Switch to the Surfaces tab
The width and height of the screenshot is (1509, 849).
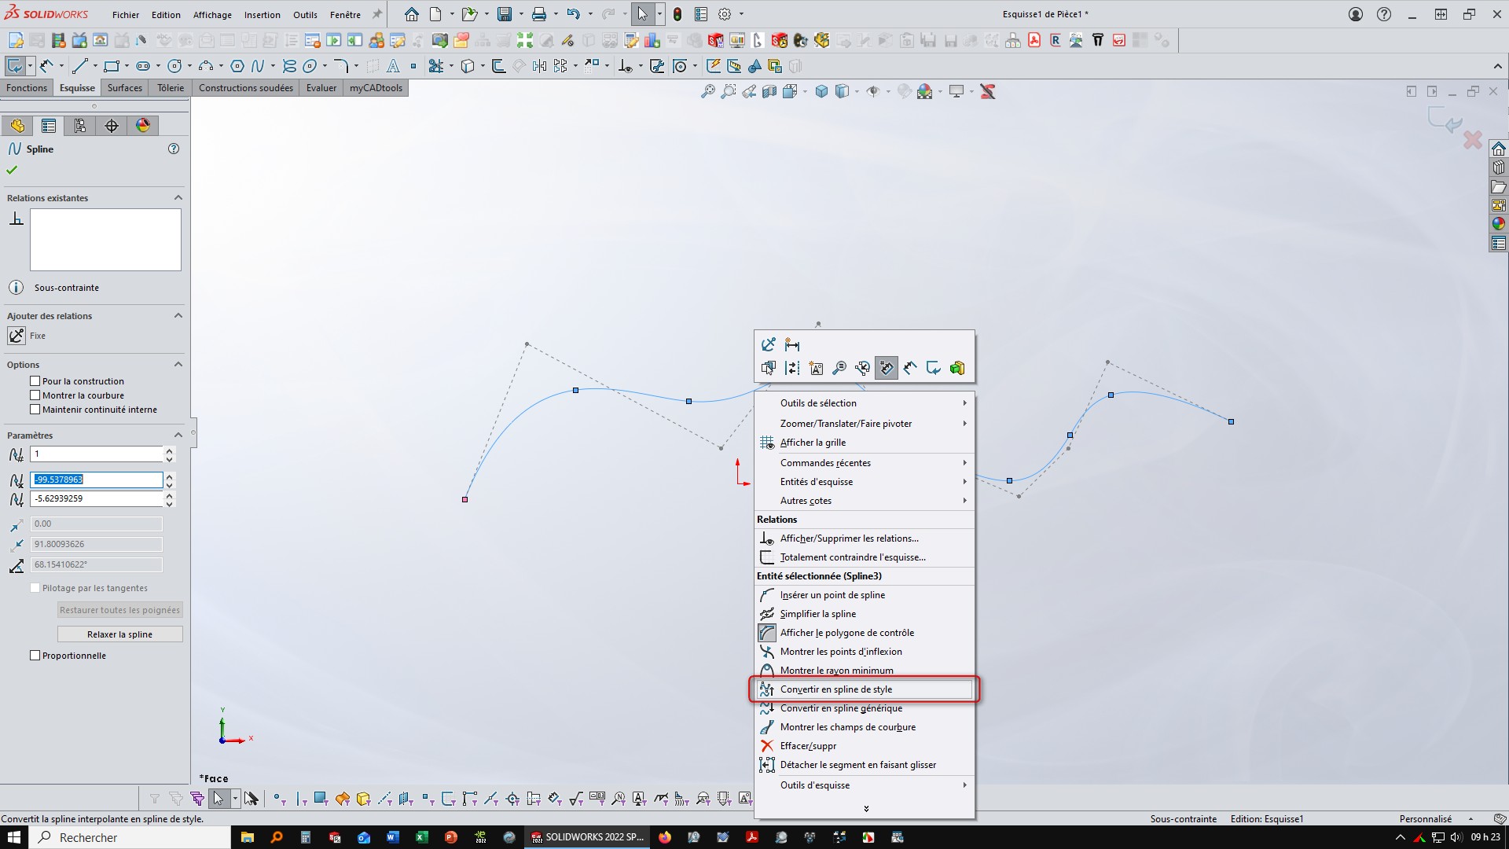[x=125, y=88]
